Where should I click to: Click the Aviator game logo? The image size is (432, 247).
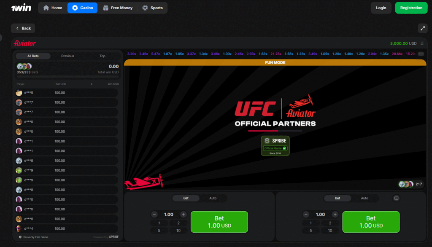(x=25, y=43)
